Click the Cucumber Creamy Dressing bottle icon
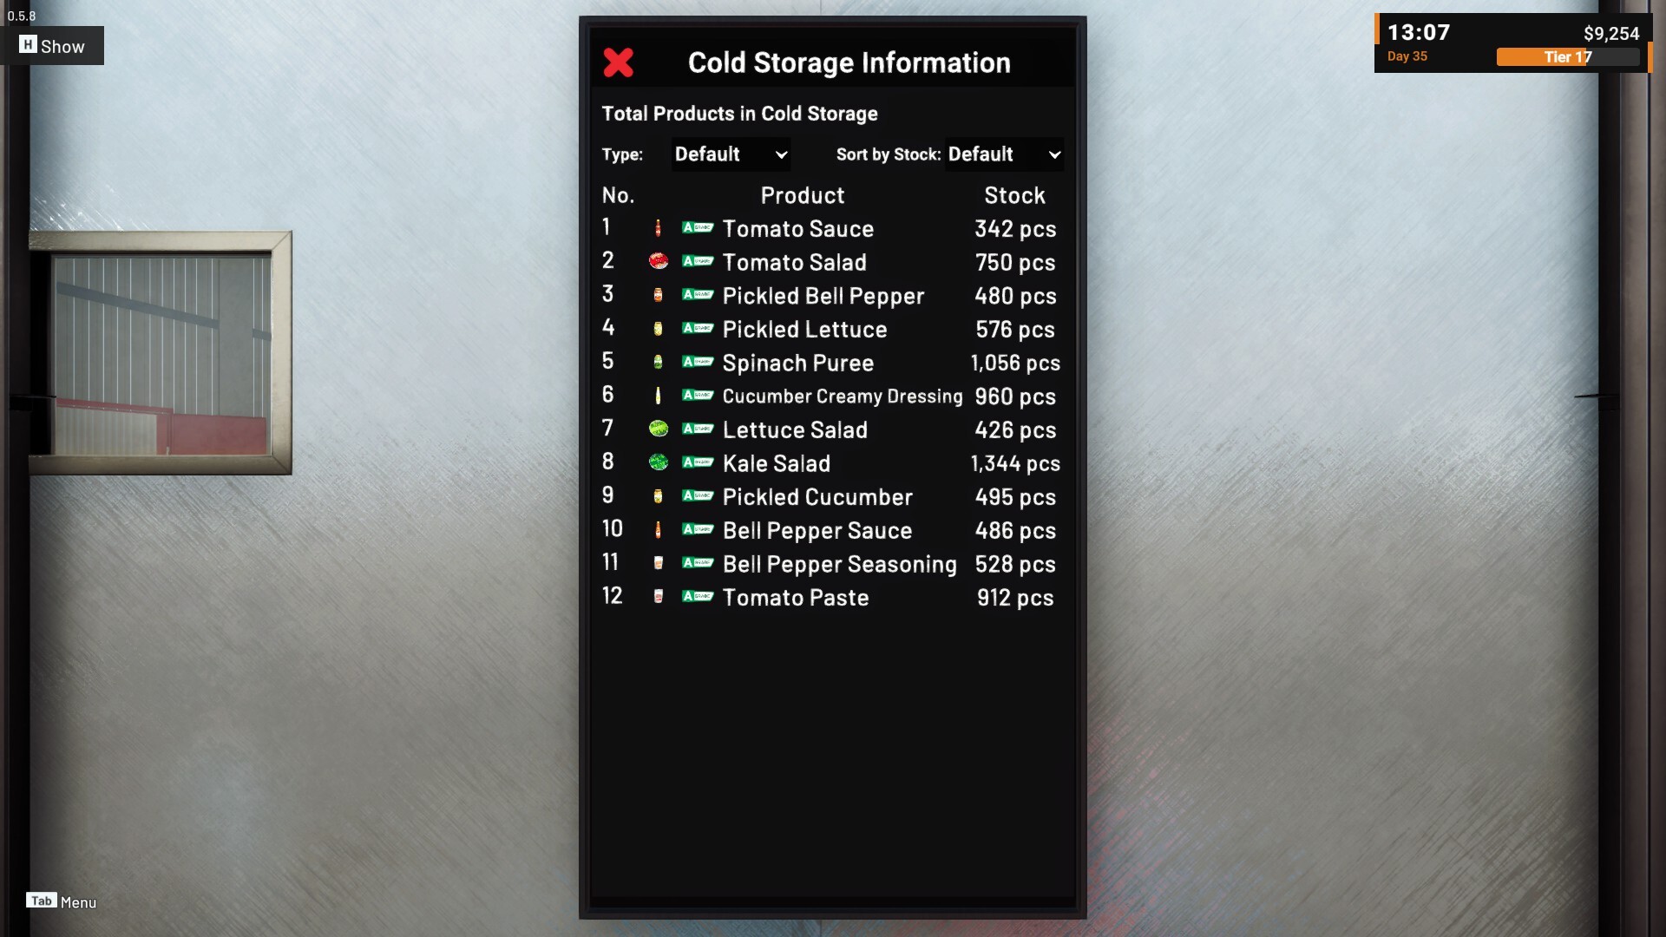The height and width of the screenshot is (937, 1666). click(x=658, y=396)
